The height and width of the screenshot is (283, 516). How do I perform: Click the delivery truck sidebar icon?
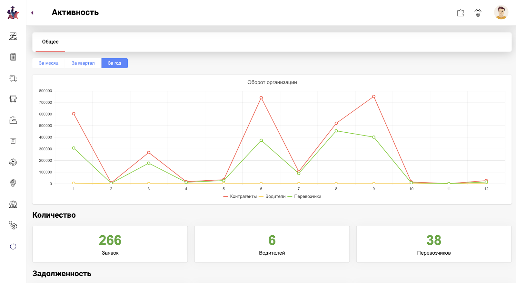pyautogui.click(x=13, y=78)
